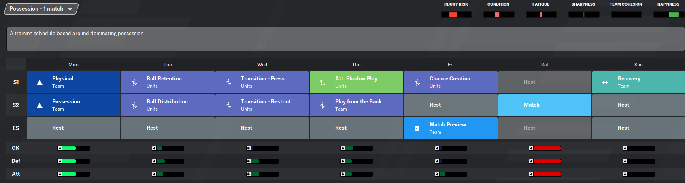Click the Happiness indicator bar

tap(669, 15)
